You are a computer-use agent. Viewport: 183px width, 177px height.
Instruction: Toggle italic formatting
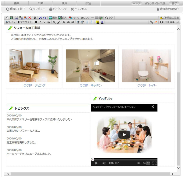40,22
